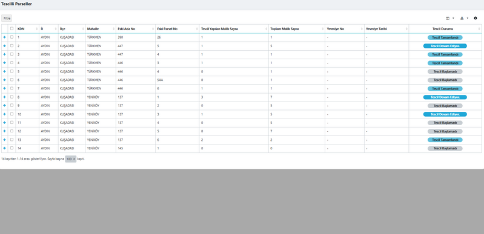This screenshot has height=234, width=484.
Task: Click Eski Parsel No 26 cell
Action: [159, 37]
